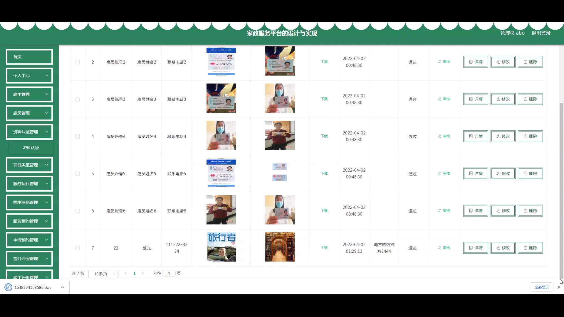The height and width of the screenshot is (317, 564).
Task: Expand the 服务预约管理 menu
Action: pyautogui.click(x=29, y=221)
